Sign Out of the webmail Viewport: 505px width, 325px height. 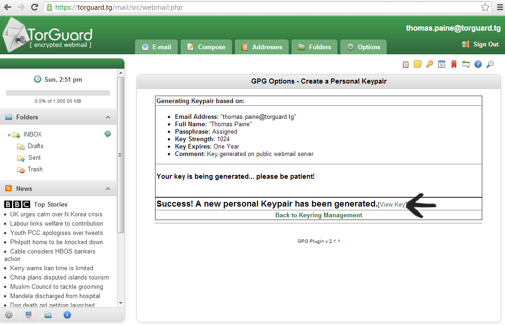(480, 45)
